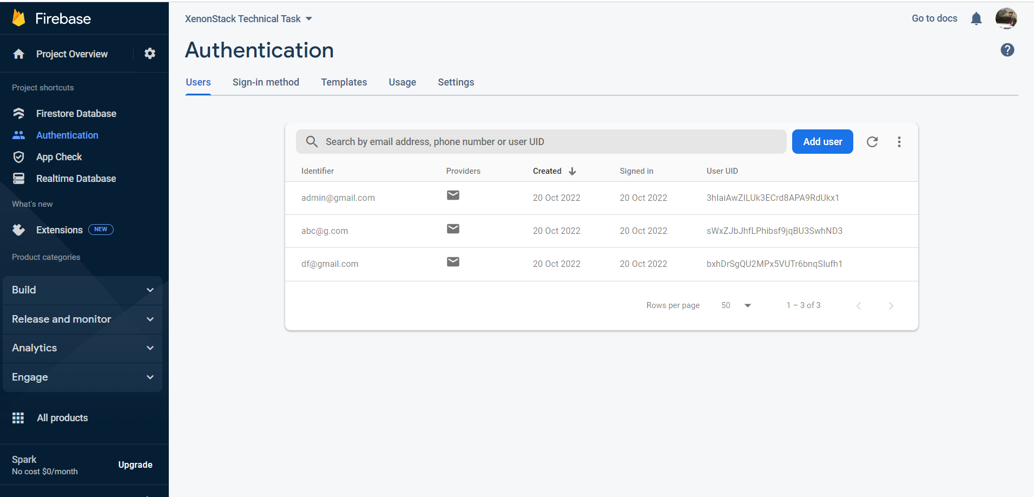Click the Add user button
The height and width of the screenshot is (497, 1034).
coord(822,141)
